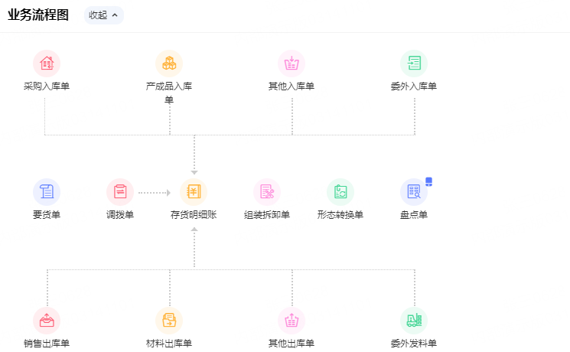Screen dimensions: 570x352
Task: Click the 调拨单 label
Action: [120, 215]
